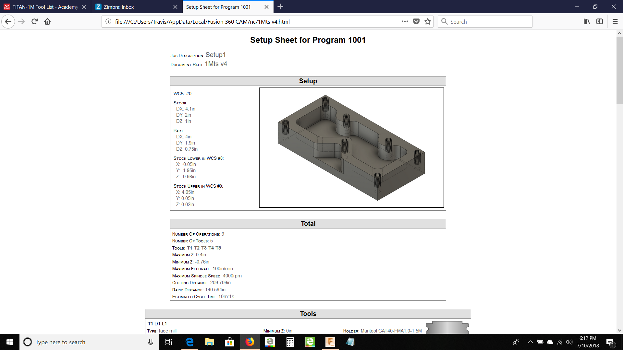
Task: Close the Zimbra Inbox tab
Action: tap(175, 7)
